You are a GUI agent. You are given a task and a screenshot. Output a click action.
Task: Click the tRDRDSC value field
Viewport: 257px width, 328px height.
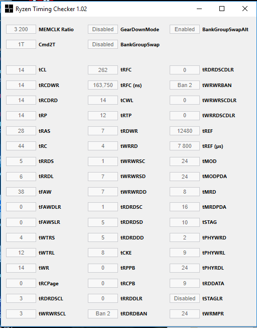click(103, 207)
